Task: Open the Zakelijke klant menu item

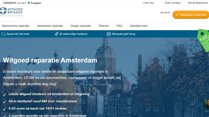Action: pyautogui.click(x=138, y=26)
